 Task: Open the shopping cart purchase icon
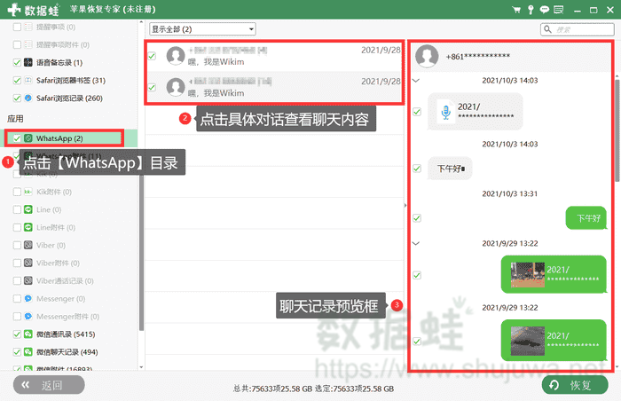[517, 9]
